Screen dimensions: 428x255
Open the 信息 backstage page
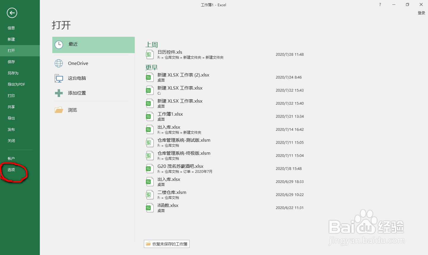click(20, 28)
